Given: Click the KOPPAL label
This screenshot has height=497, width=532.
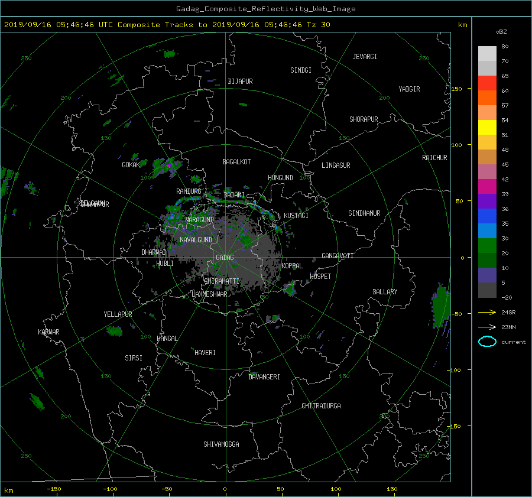Looking at the screenshot, I should (x=292, y=265).
